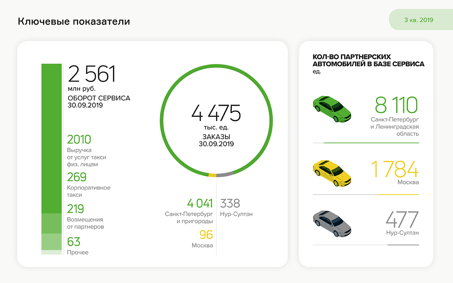Click the green car icon for Saint Petersburg
Screen dimensions: 453x283
click(332, 109)
